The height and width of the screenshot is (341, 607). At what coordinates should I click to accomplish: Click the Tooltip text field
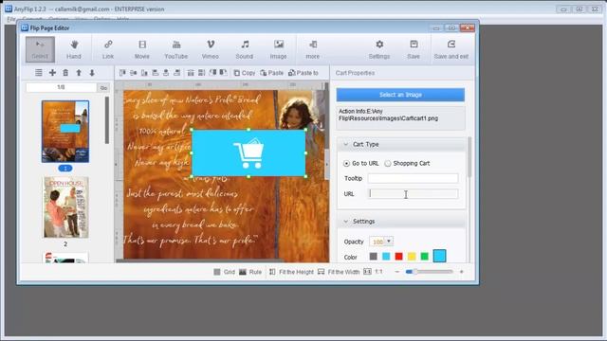pyautogui.click(x=413, y=178)
